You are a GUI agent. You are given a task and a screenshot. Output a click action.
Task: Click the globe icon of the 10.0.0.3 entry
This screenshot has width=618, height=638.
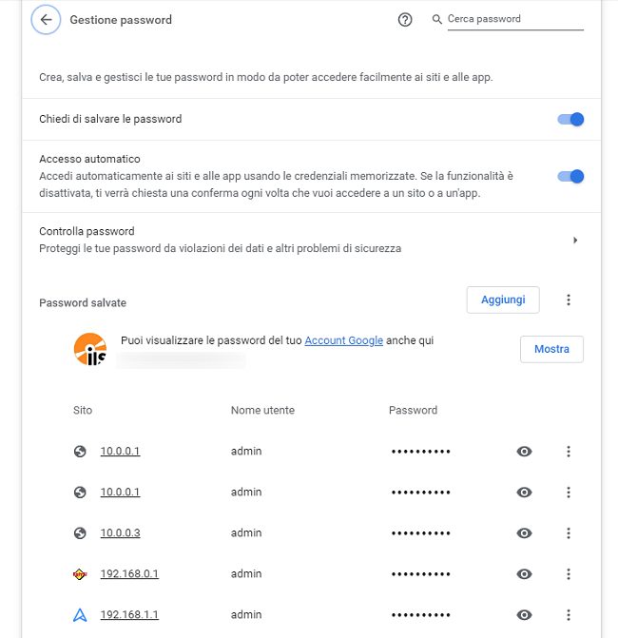click(80, 533)
